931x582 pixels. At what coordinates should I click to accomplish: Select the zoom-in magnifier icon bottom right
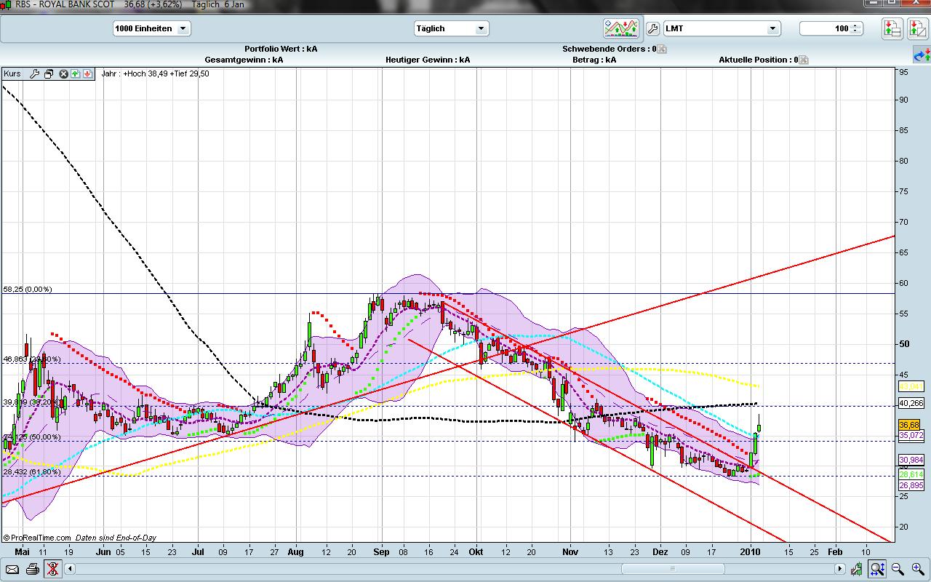916,567
